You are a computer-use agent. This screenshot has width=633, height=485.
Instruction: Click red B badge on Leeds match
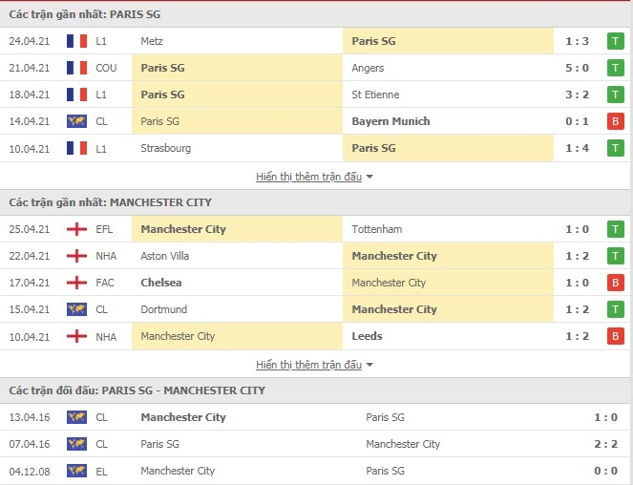[616, 336]
